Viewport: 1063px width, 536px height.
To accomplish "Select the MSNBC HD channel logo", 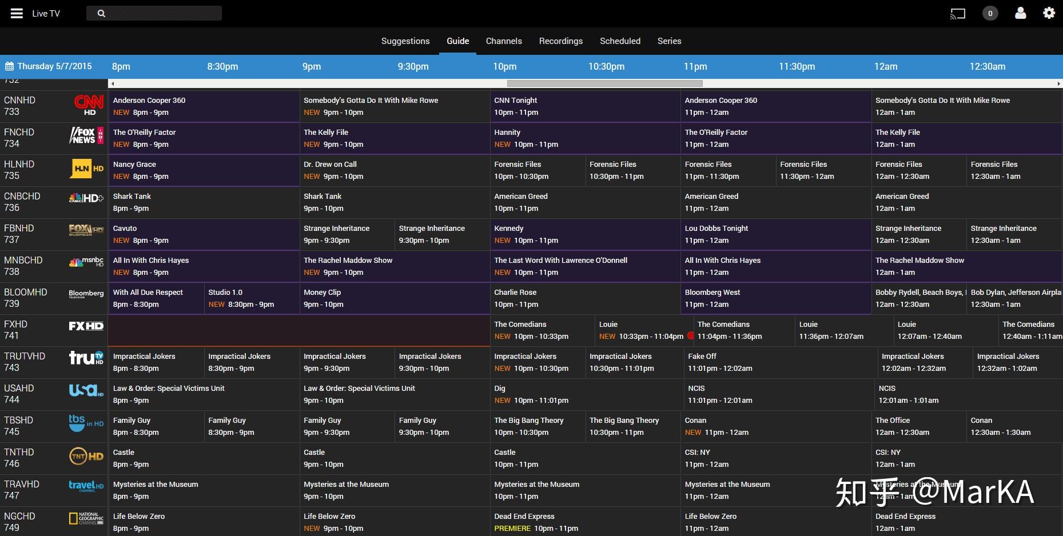I will tap(86, 262).
